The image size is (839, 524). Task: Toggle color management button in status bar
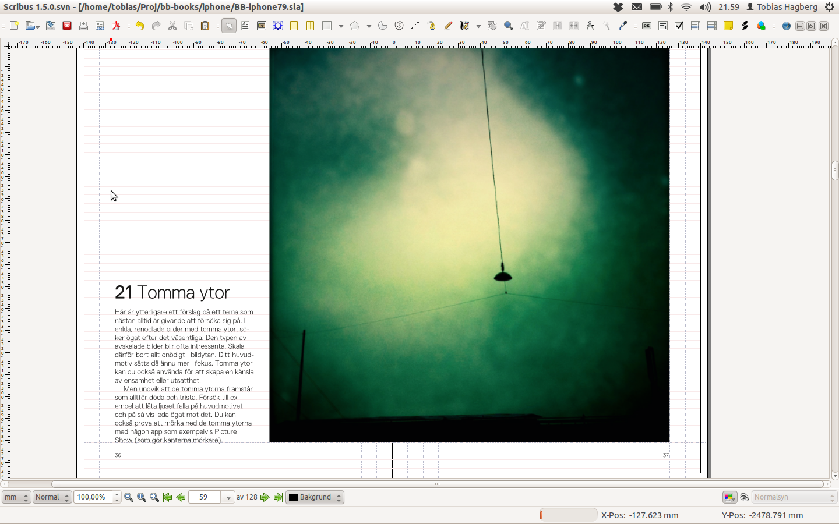pos(729,497)
